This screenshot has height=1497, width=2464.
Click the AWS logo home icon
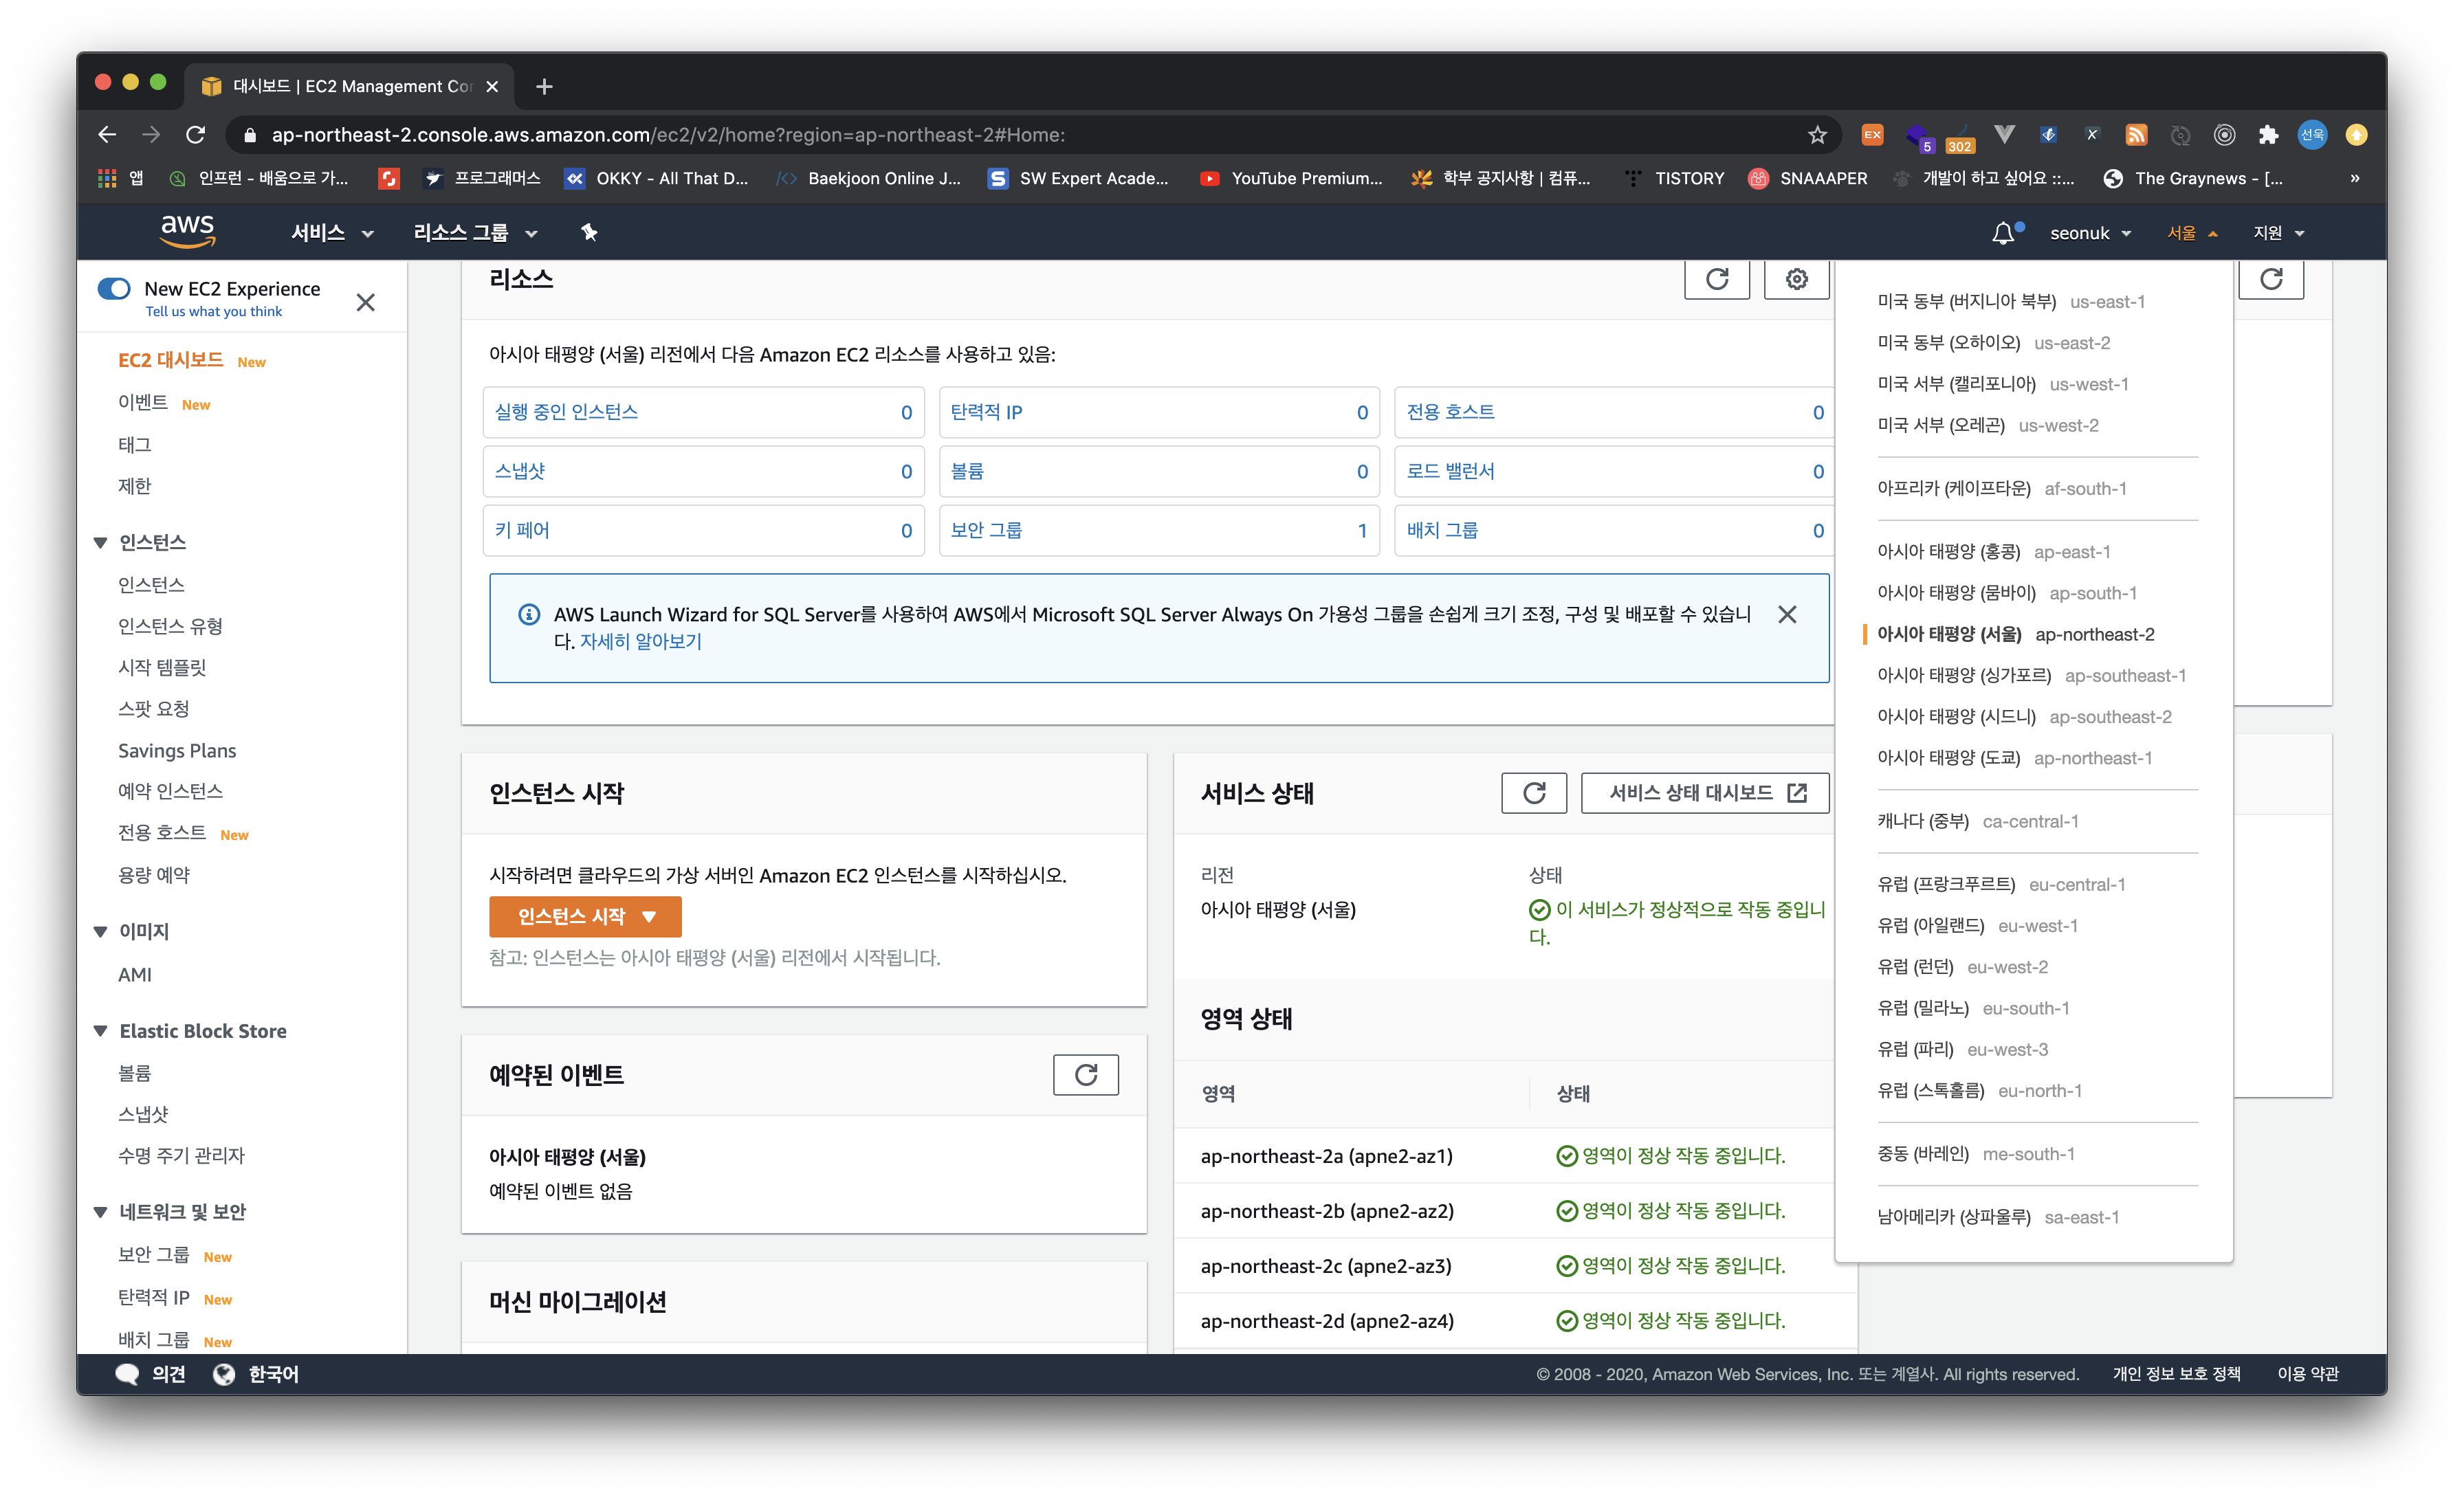(x=188, y=231)
